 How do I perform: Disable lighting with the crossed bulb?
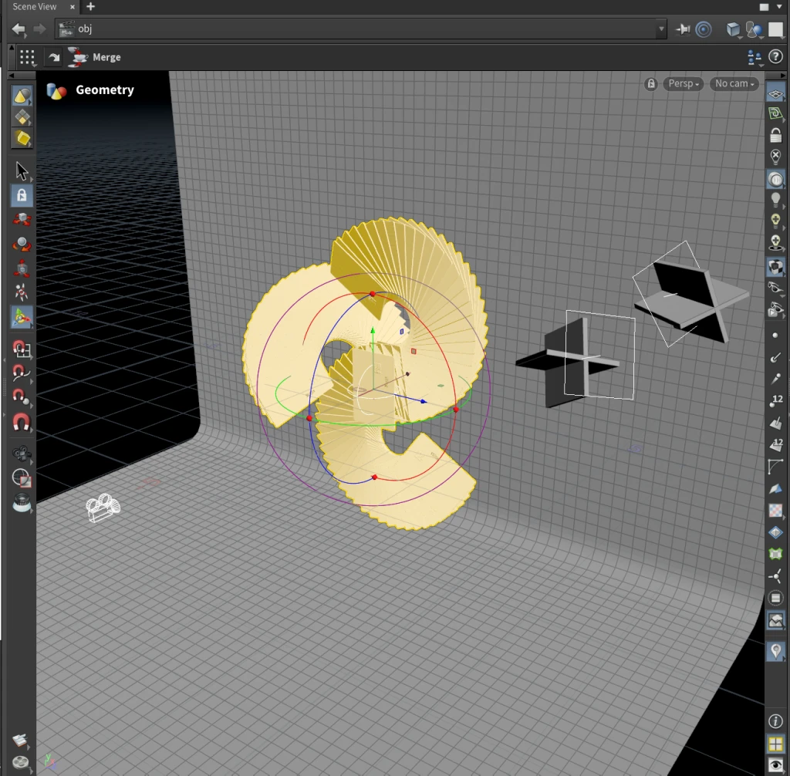[776, 157]
